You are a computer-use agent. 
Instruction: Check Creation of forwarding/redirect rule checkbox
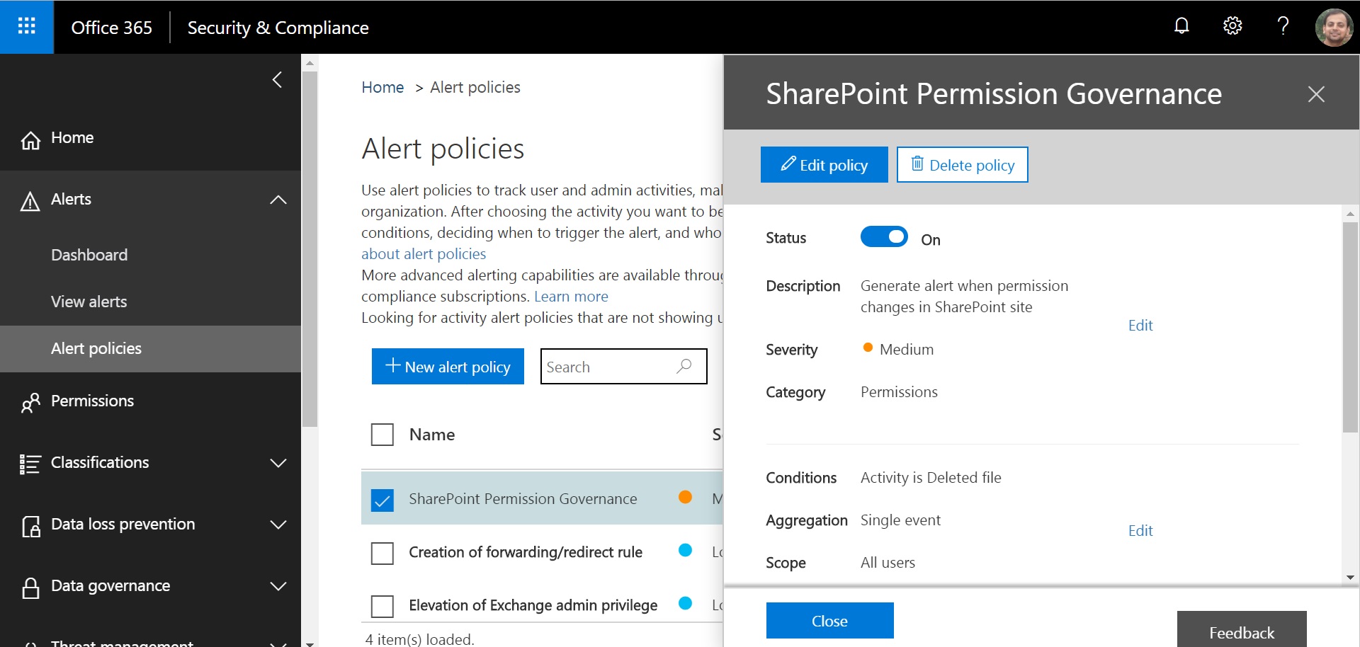tap(382, 553)
